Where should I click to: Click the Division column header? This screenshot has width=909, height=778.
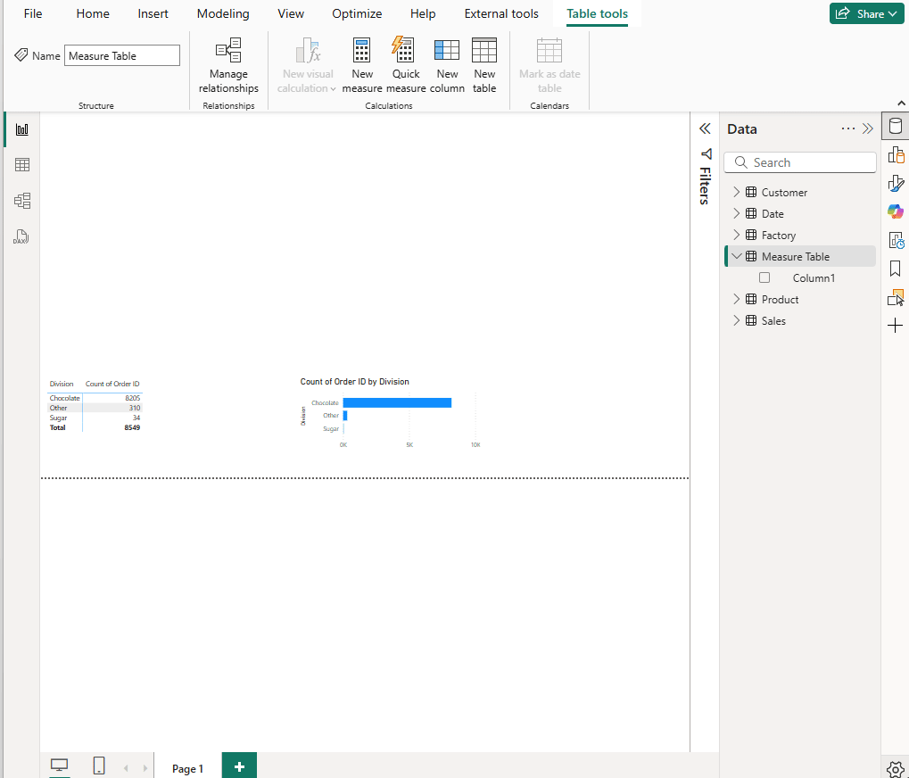click(62, 384)
